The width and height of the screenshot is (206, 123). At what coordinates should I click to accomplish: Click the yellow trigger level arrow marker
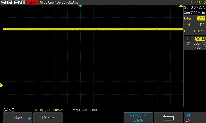coord(181,6)
